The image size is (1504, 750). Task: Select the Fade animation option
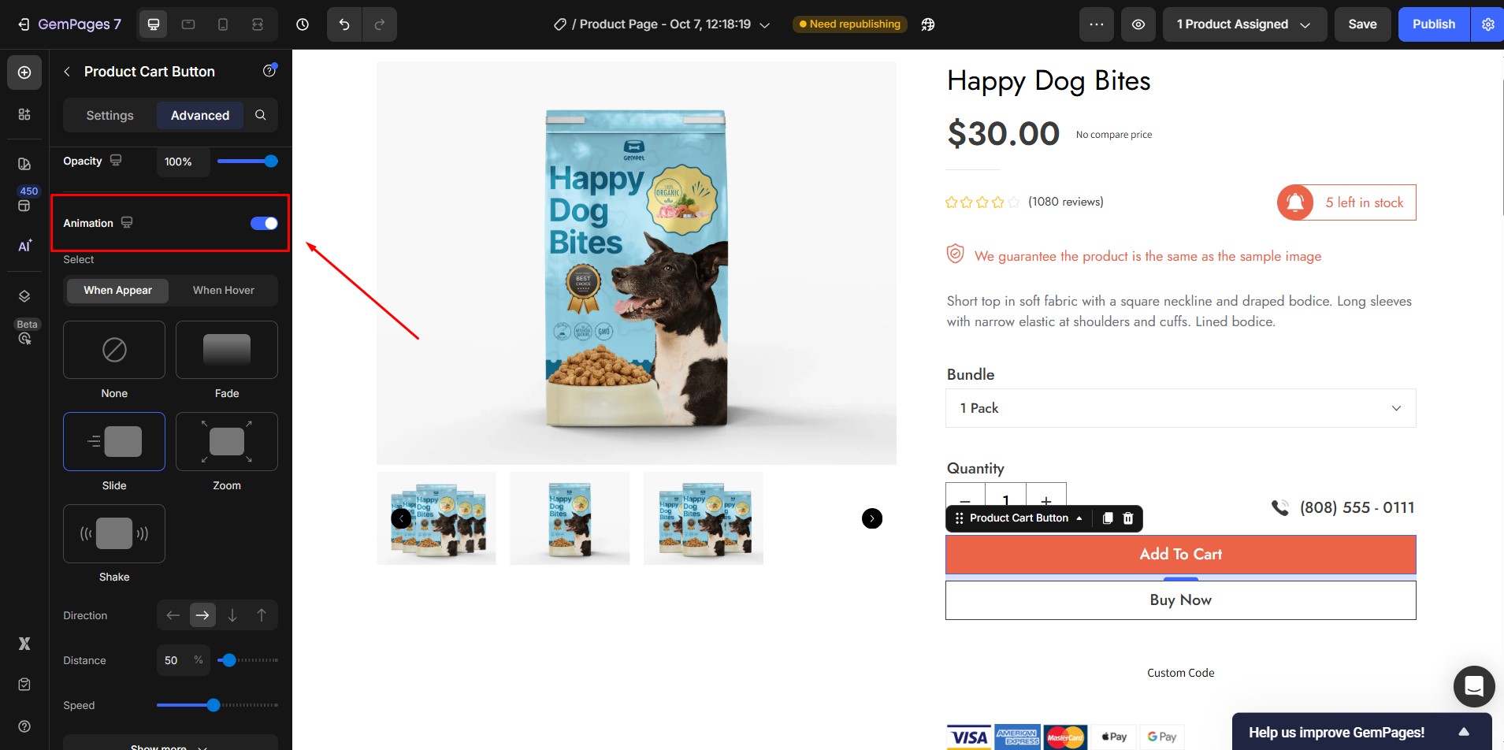pyautogui.click(x=227, y=351)
